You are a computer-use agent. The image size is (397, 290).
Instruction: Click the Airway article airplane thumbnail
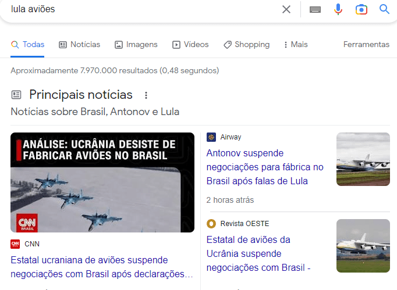[x=363, y=159]
